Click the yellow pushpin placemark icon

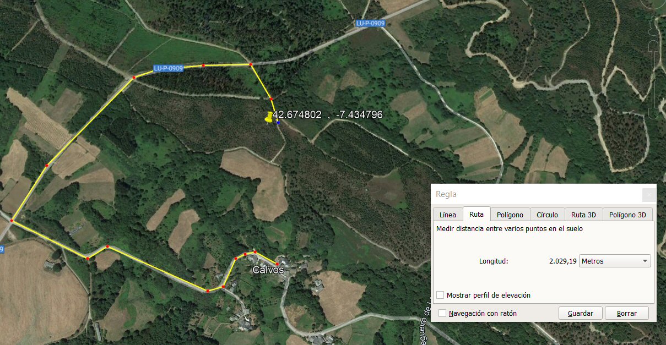pos(269,117)
